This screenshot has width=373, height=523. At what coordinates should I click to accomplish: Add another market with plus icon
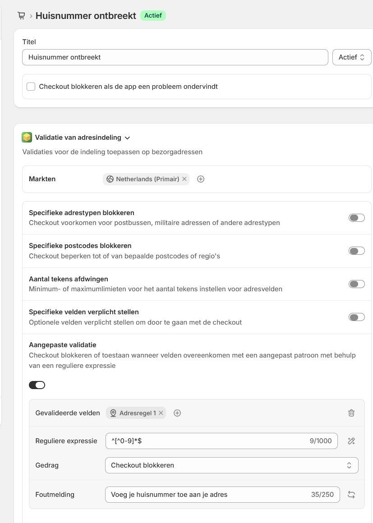201,179
